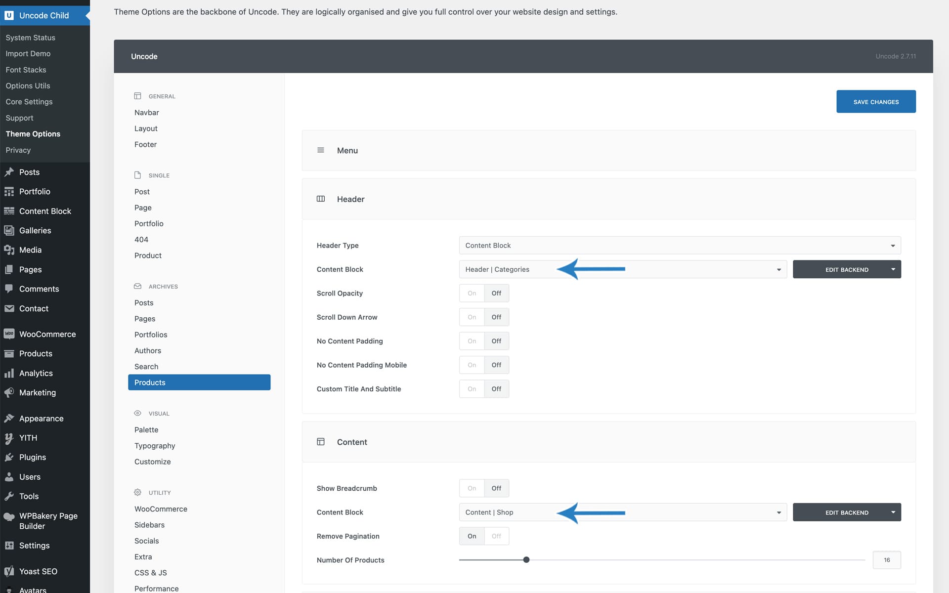Collapse the Header section panel
This screenshot has height=593, width=949.
(x=608, y=199)
